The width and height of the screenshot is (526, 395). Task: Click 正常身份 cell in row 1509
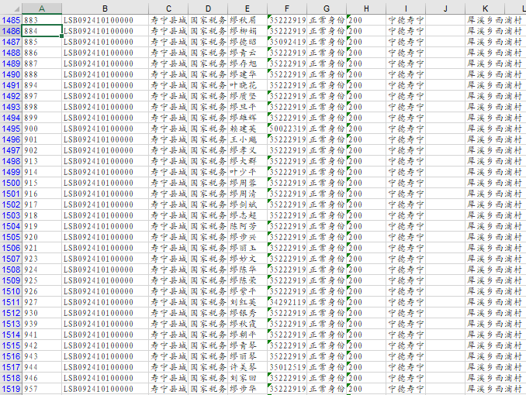point(327,280)
